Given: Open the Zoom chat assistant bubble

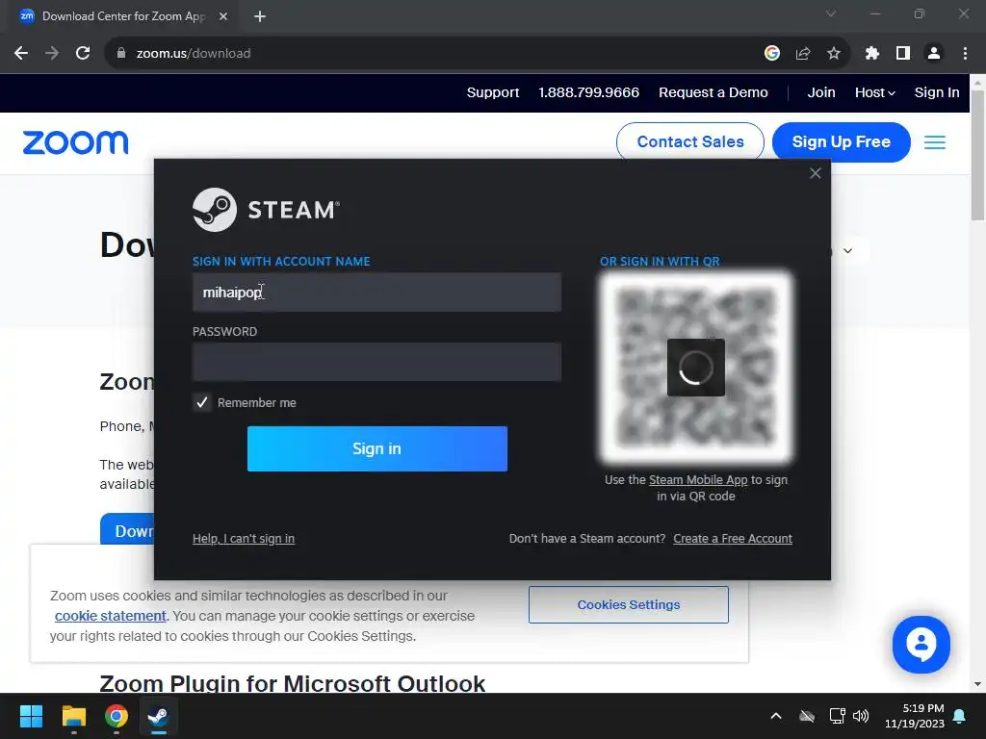Looking at the screenshot, I should pyautogui.click(x=921, y=645).
